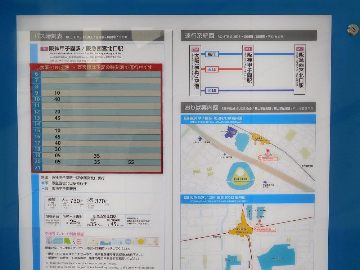Click the 10 departure in the 9 o'clock row
This screenshot has width=360, height=270.
(57, 93)
